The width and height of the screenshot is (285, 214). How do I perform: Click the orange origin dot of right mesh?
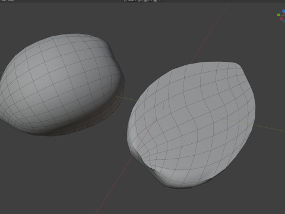(x=188, y=120)
